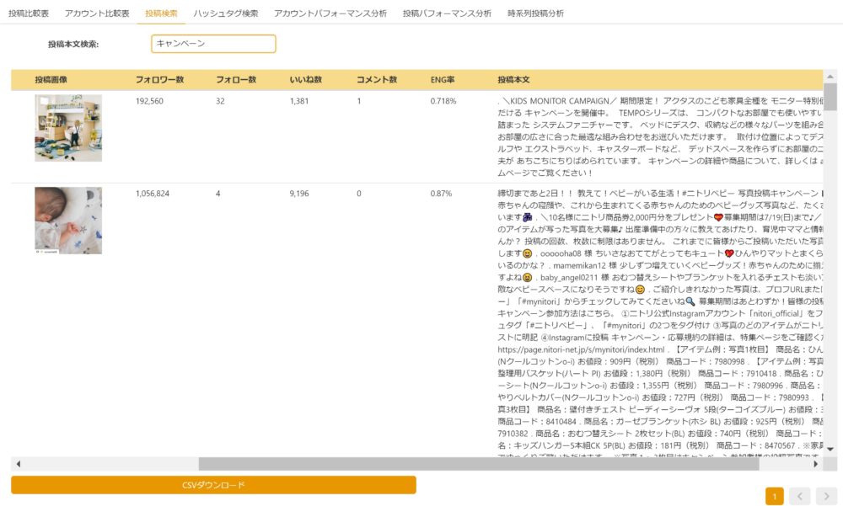Click the nitori-net.jp URL in post text

click(x=581, y=349)
